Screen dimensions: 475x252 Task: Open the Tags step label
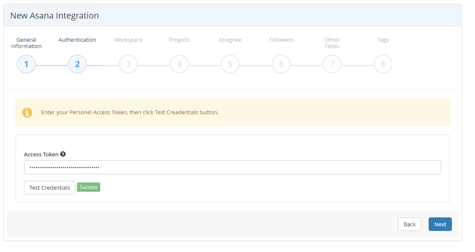[383, 40]
